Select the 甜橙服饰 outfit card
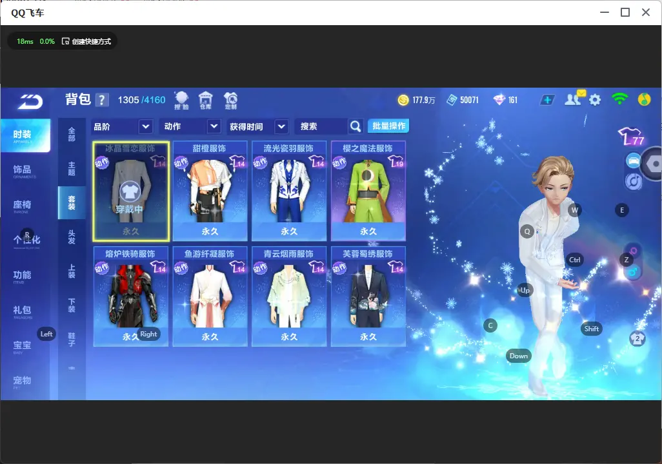 tap(210, 191)
